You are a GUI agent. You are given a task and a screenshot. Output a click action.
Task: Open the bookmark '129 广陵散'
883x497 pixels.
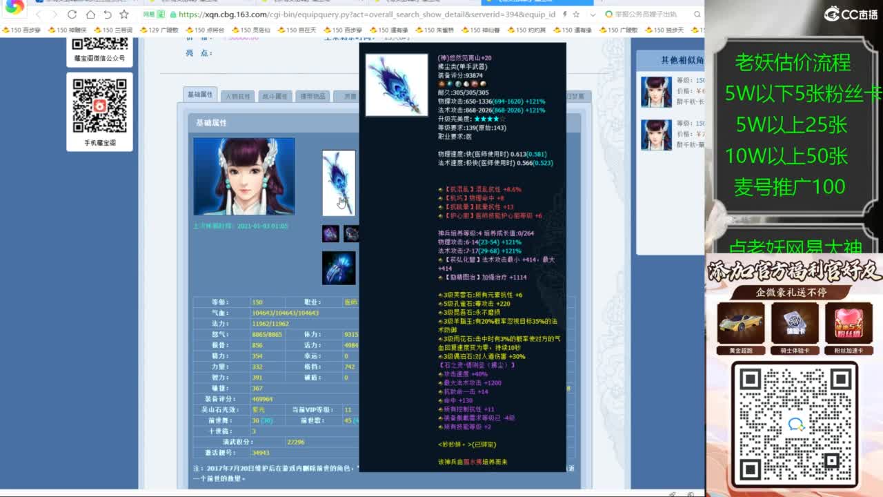pyautogui.click(x=159, y=30)
